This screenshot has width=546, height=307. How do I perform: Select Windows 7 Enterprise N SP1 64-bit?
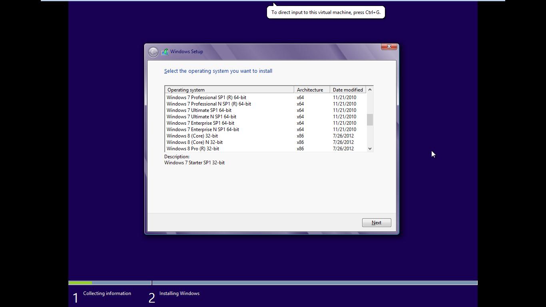pos(265,130)
